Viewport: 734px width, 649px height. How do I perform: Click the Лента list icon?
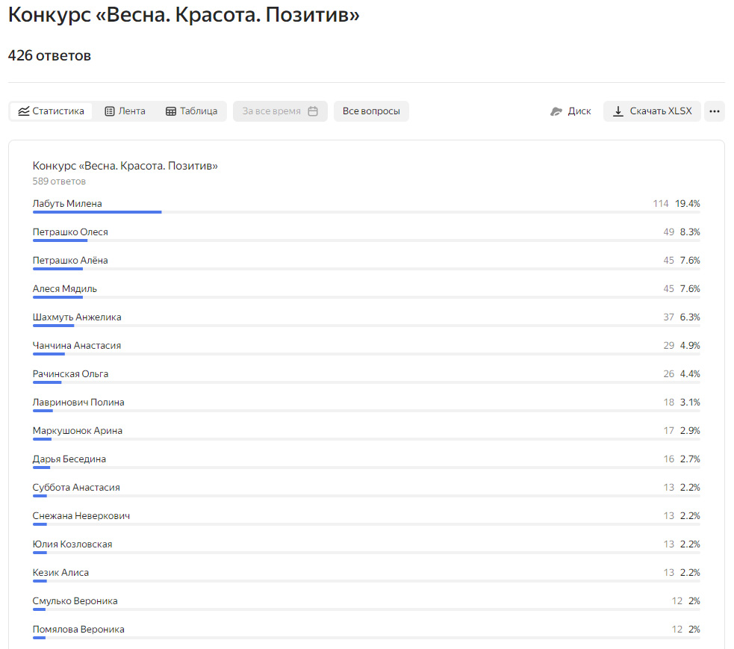coord(110,111)
